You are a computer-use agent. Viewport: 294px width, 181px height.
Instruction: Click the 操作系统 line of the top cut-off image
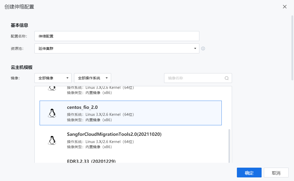pos(100,88)
